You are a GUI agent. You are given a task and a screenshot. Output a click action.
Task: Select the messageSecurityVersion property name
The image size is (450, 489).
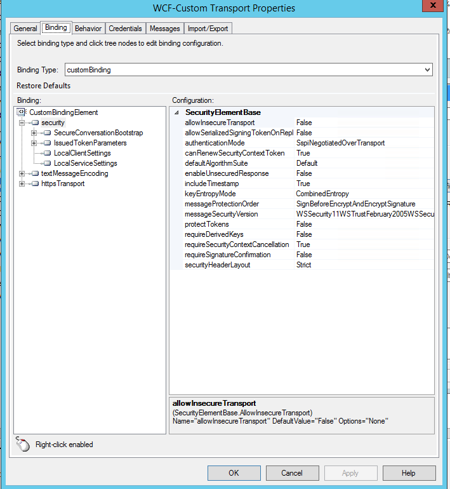[x=222, y=214]
